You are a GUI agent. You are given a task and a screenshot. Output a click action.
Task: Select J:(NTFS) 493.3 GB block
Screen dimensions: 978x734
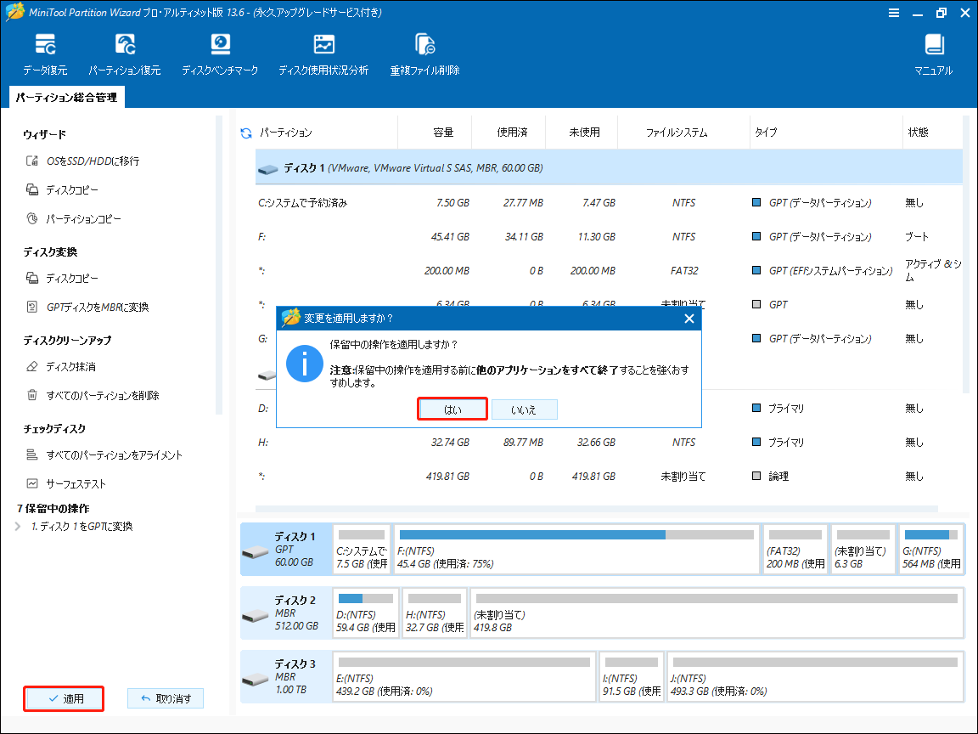815,677
